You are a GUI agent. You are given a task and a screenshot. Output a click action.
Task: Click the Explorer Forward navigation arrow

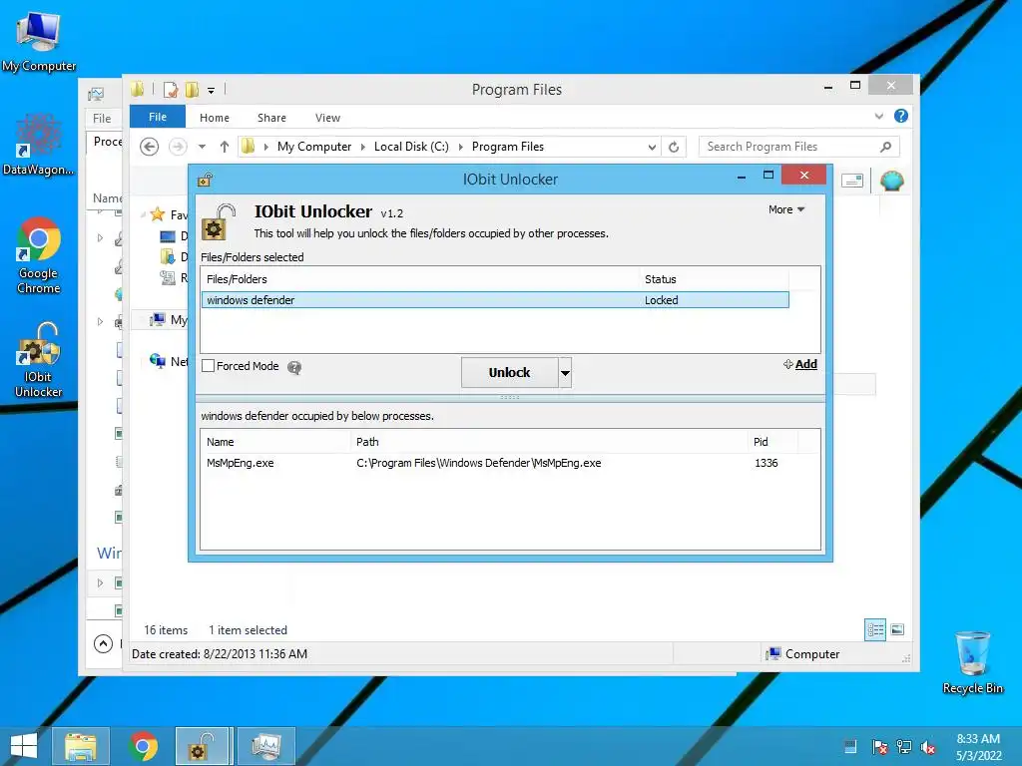178,147
